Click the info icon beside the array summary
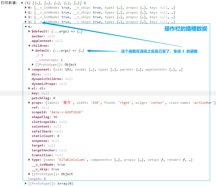216x187 pixels. point(85,3)
